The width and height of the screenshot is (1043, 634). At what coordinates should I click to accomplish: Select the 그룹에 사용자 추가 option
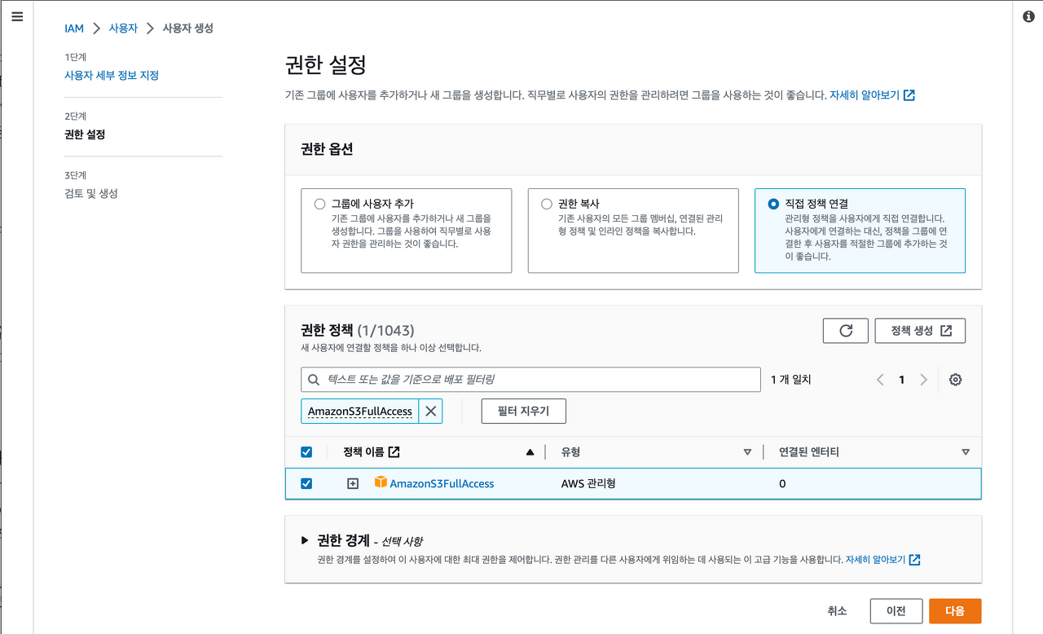(319, 204)
